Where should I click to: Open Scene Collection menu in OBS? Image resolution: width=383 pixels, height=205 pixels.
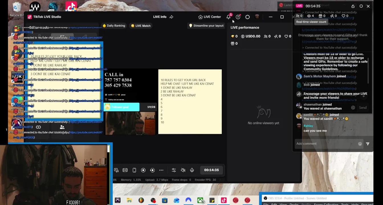tap(326, 204)
